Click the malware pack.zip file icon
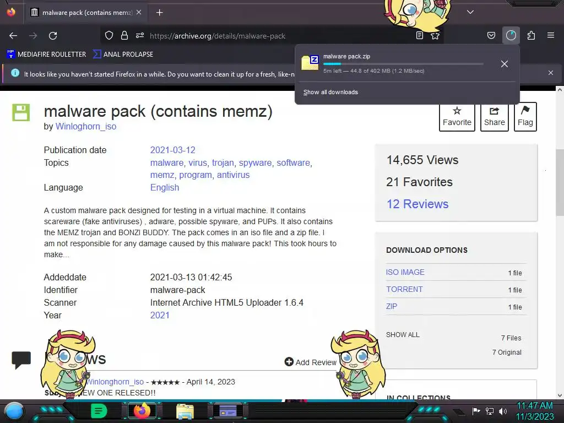The image size is (564, 423). tap(310, 63)
